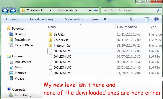Click the Burn toolbar button
The height and width of the screenshot is (99, 163).
(94, 19)
